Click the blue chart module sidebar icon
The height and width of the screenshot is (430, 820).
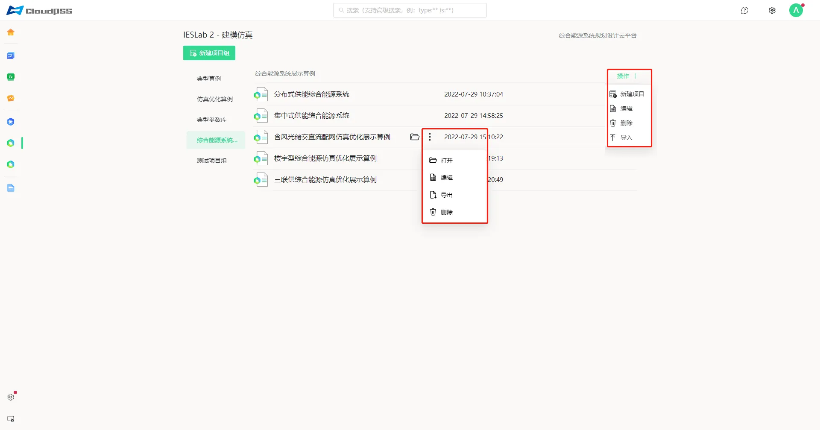(x=11, y=56)
